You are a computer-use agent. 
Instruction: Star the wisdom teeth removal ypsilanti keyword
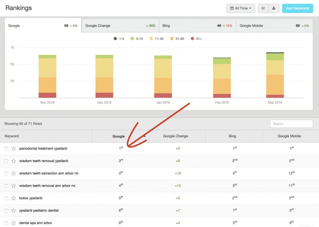pos(14,161)
